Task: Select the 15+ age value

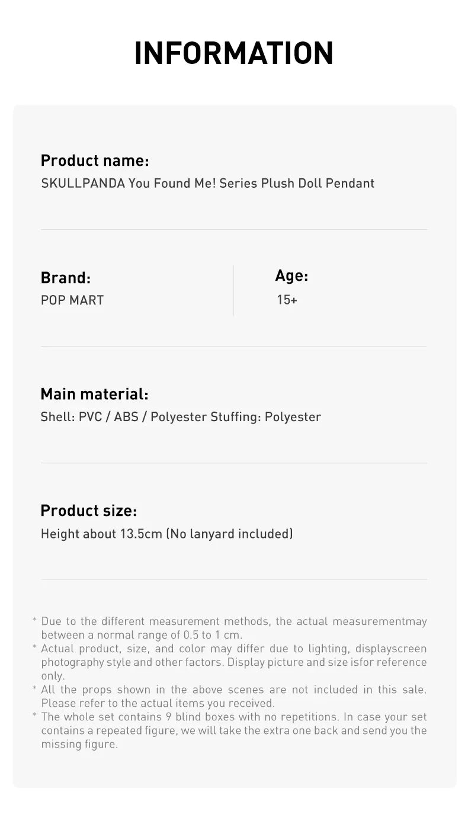Action: click(287, 300)
